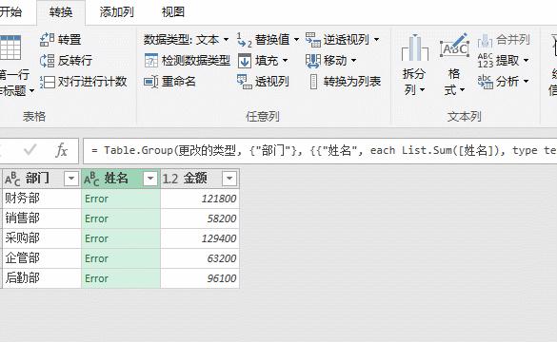Expand the 移动 dropdown arrow
Viewport: 557px width, 342px height.
353,61
